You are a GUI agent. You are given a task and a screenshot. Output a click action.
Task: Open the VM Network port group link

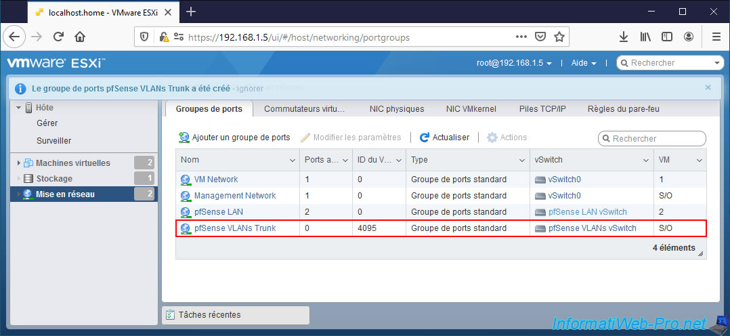point(215,179)
